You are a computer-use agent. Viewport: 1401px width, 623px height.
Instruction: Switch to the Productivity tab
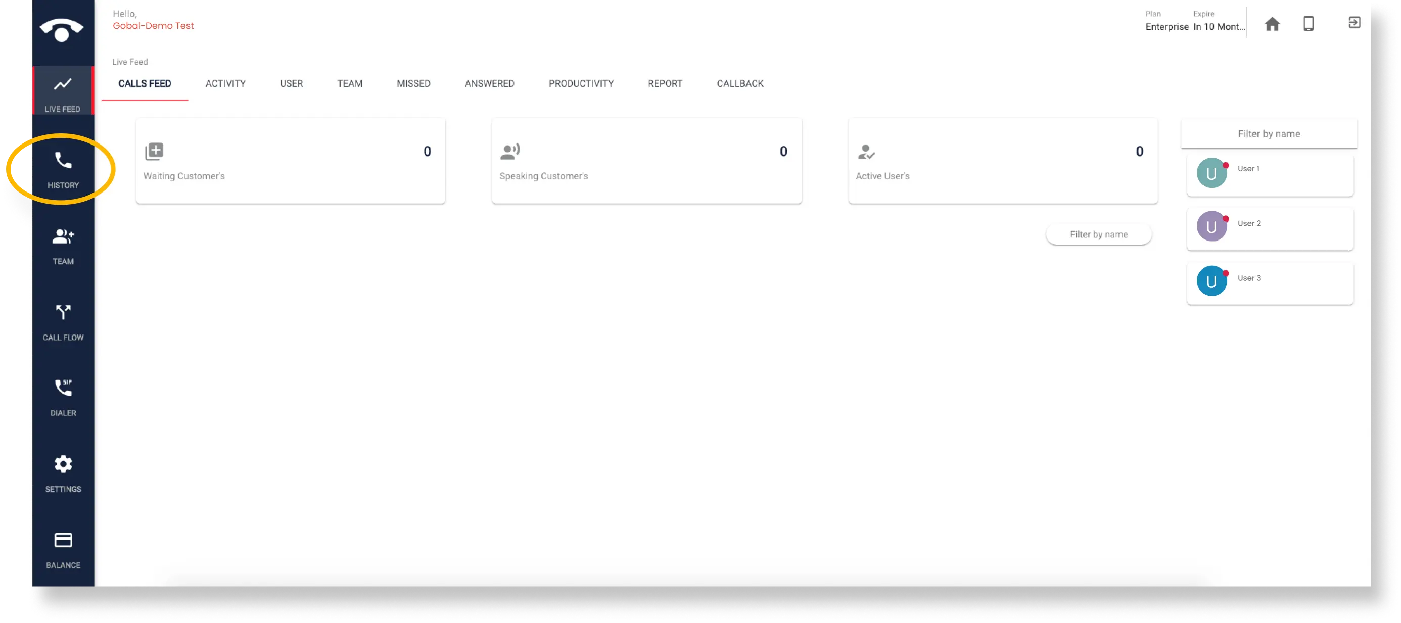pyautogui.click(x=581, y=83)
